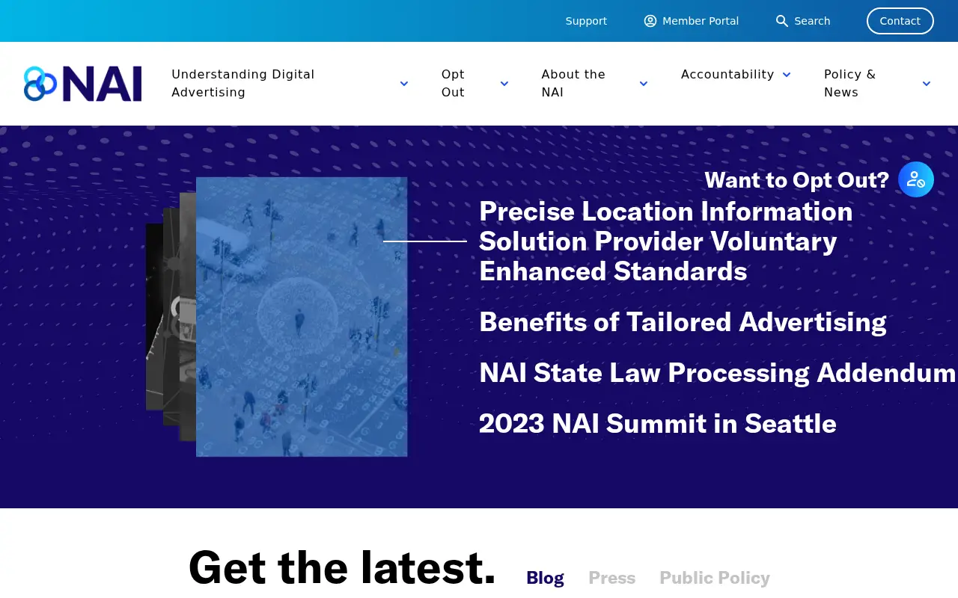The height and width of the screenshot is (598, 958).
Task: Click the round opt-out person icon
Action: click(x=916, y=179)
